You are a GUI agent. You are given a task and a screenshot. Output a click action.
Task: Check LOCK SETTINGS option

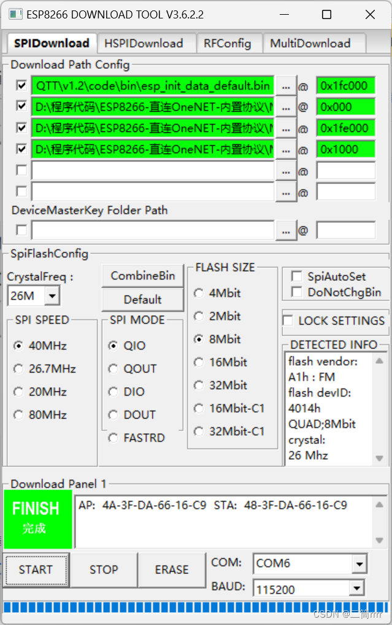pos(288,320)
